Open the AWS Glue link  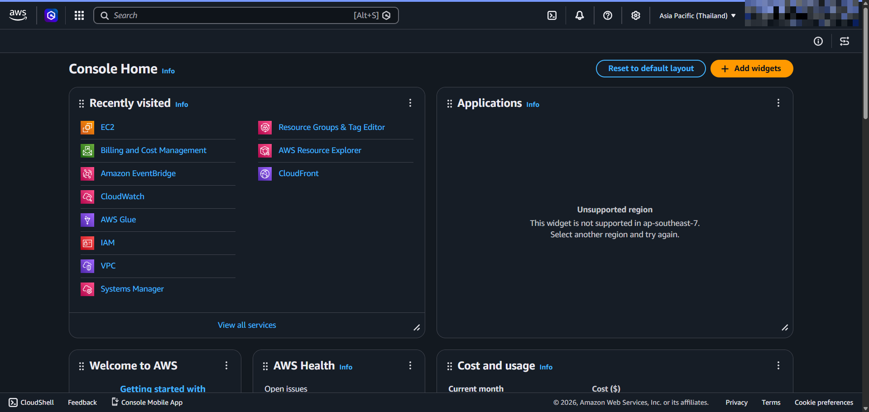click(x=118, y=220)
